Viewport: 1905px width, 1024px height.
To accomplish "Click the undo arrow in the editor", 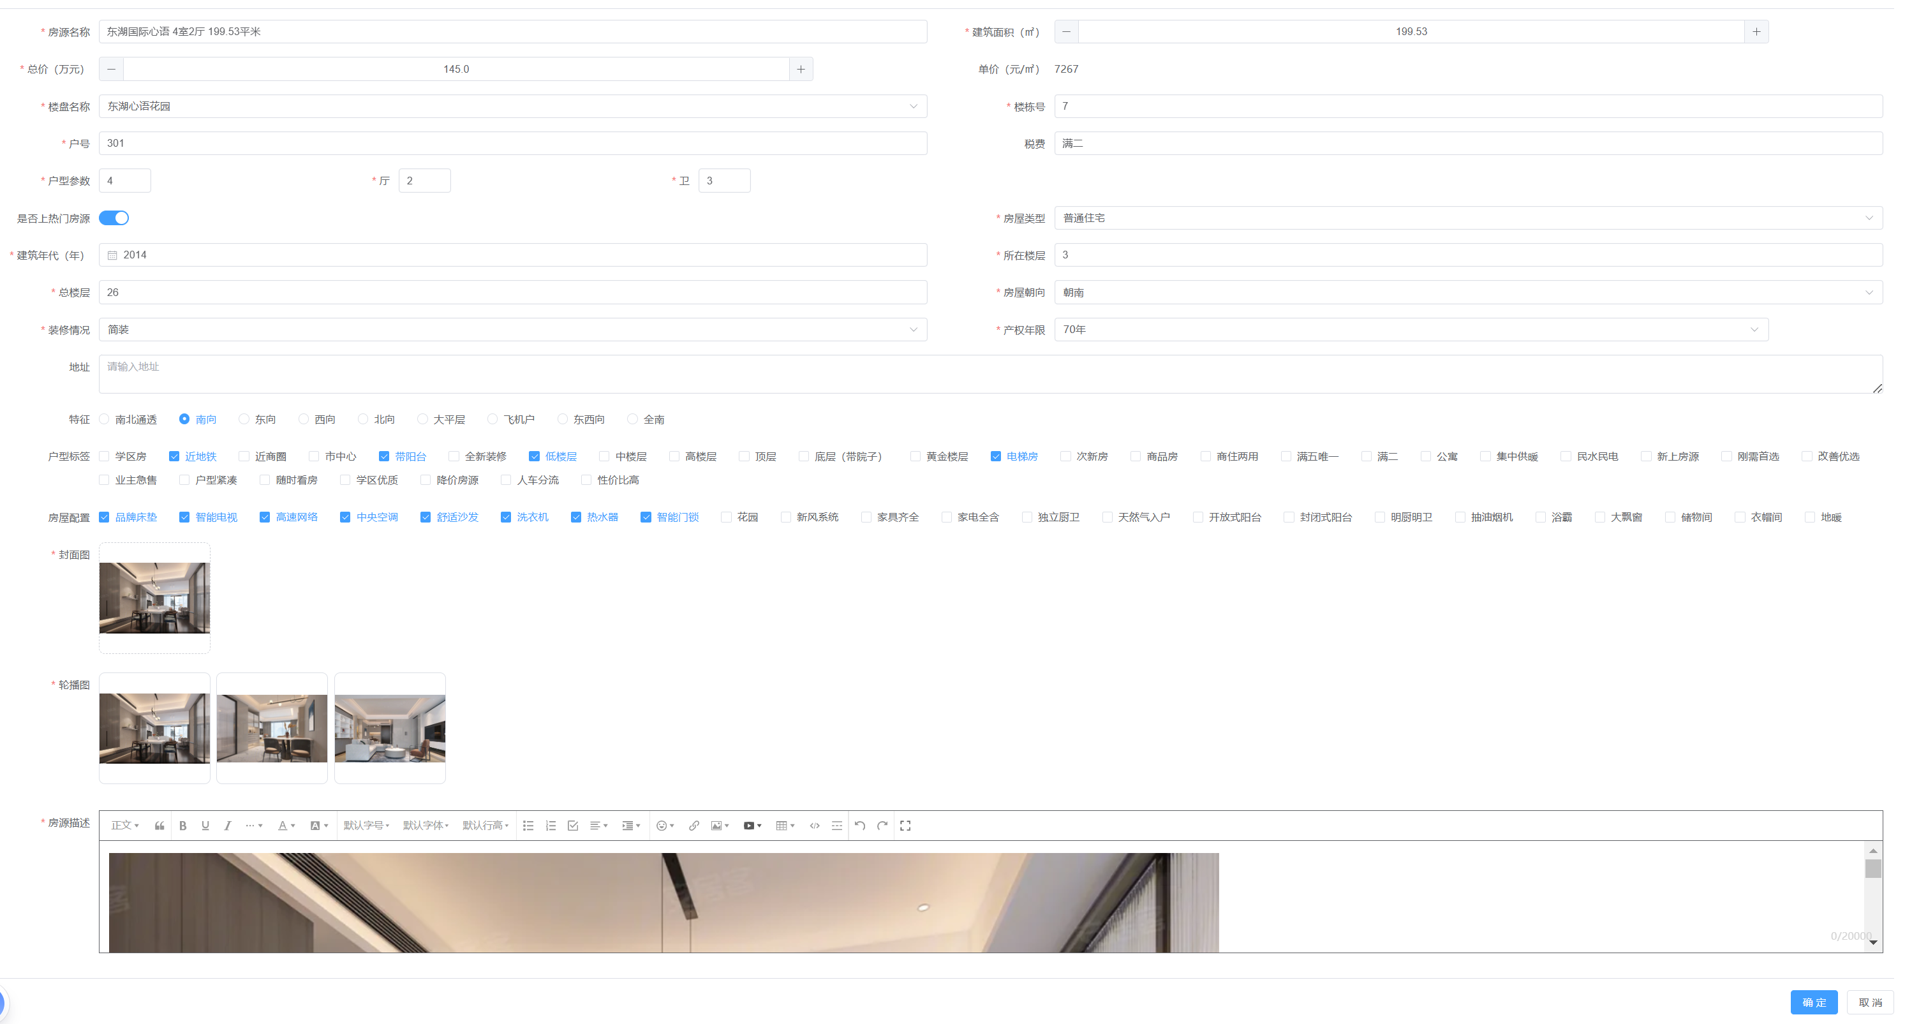I will 859,826.
